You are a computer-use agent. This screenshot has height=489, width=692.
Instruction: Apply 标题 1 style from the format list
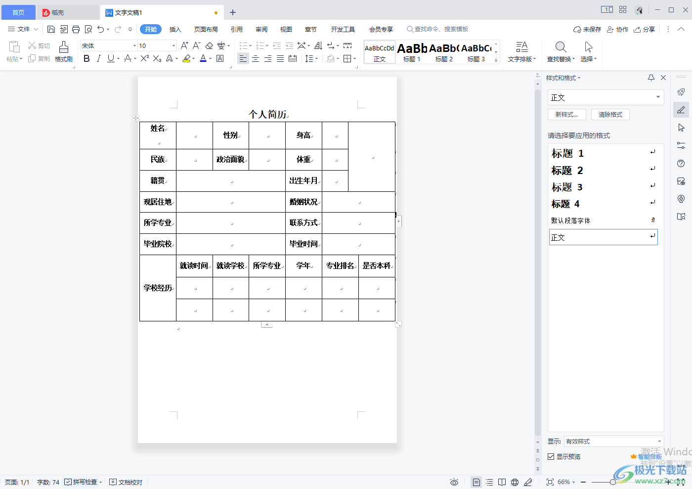[603, 153]
